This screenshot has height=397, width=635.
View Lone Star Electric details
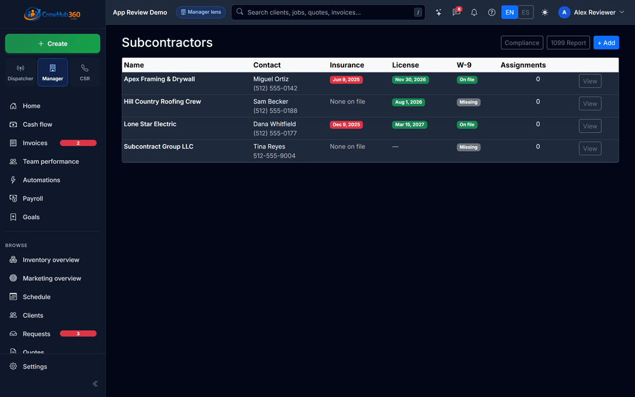click(590, 126)
